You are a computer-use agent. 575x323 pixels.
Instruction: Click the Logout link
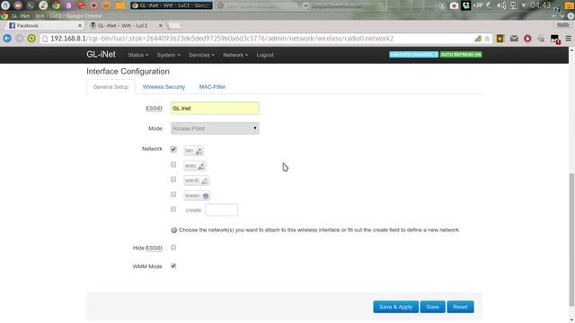tap(265, 55)
